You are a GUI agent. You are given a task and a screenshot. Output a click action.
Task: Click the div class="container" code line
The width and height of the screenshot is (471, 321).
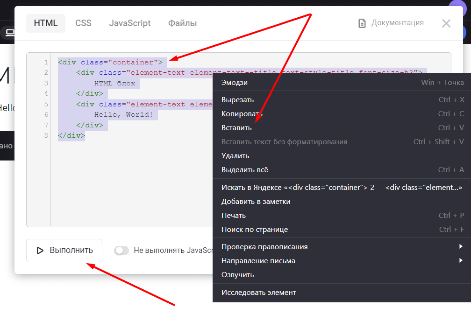point(110,62)
